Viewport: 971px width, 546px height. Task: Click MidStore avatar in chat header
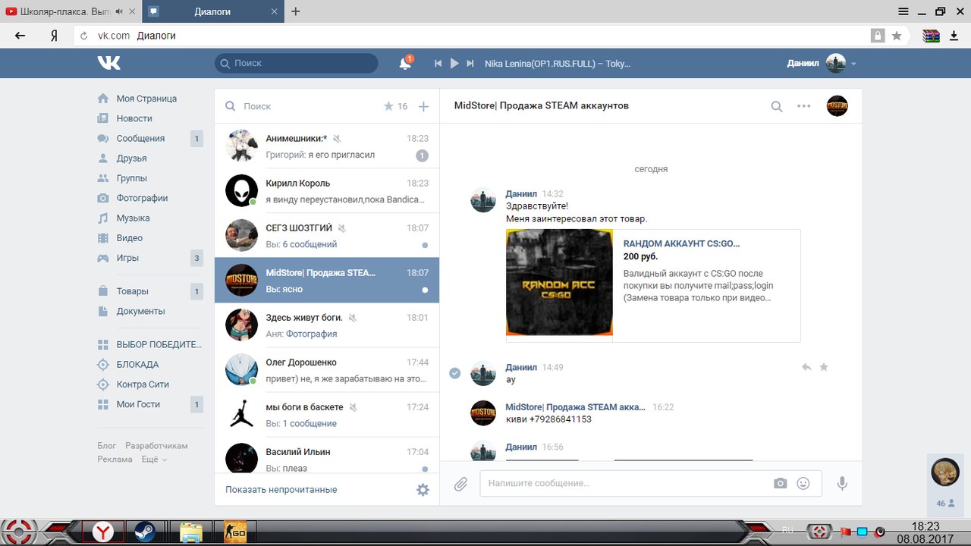click(x=837, y=106)
